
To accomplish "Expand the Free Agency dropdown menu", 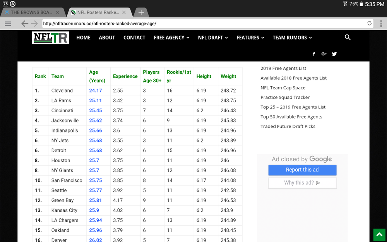I will pos(171,38).
